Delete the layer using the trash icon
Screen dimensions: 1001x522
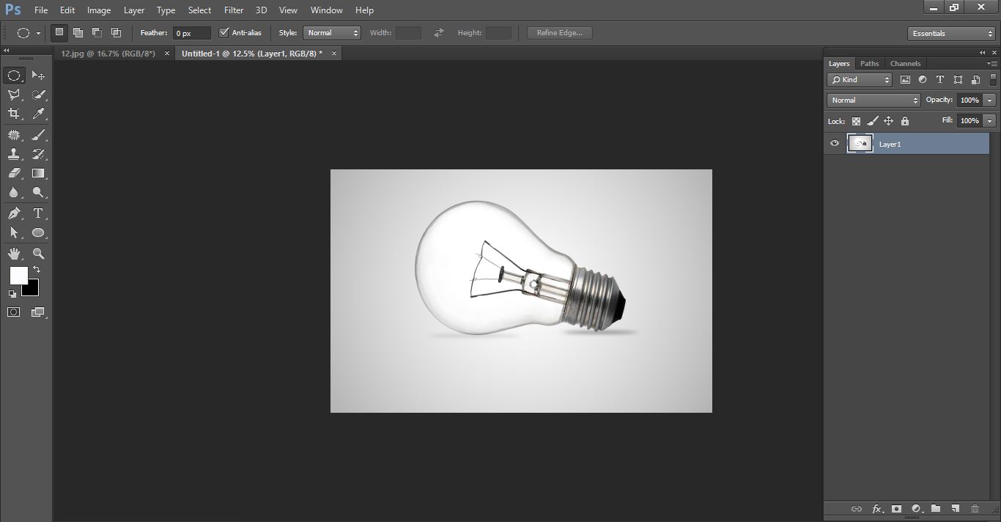[x=975, y=508]
